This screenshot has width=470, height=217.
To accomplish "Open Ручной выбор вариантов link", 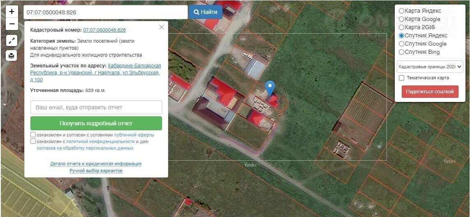I will 96,171.
